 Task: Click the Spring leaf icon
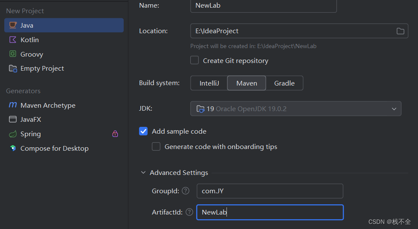13,134
